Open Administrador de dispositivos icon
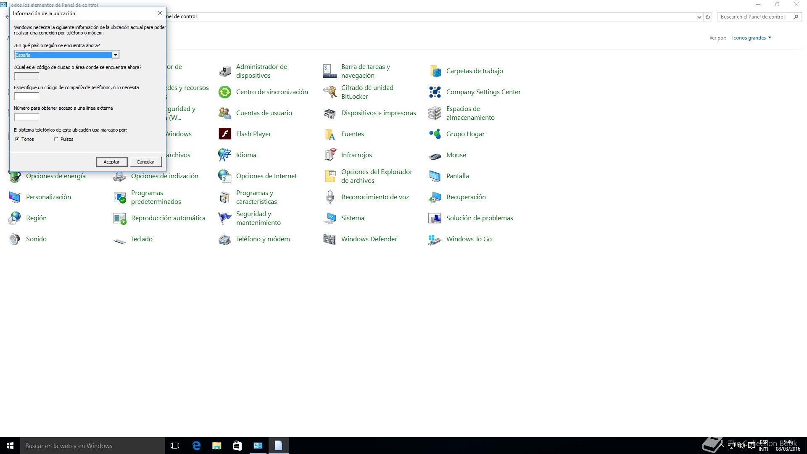This screenshot has height=454, width=807. point(225,71)
